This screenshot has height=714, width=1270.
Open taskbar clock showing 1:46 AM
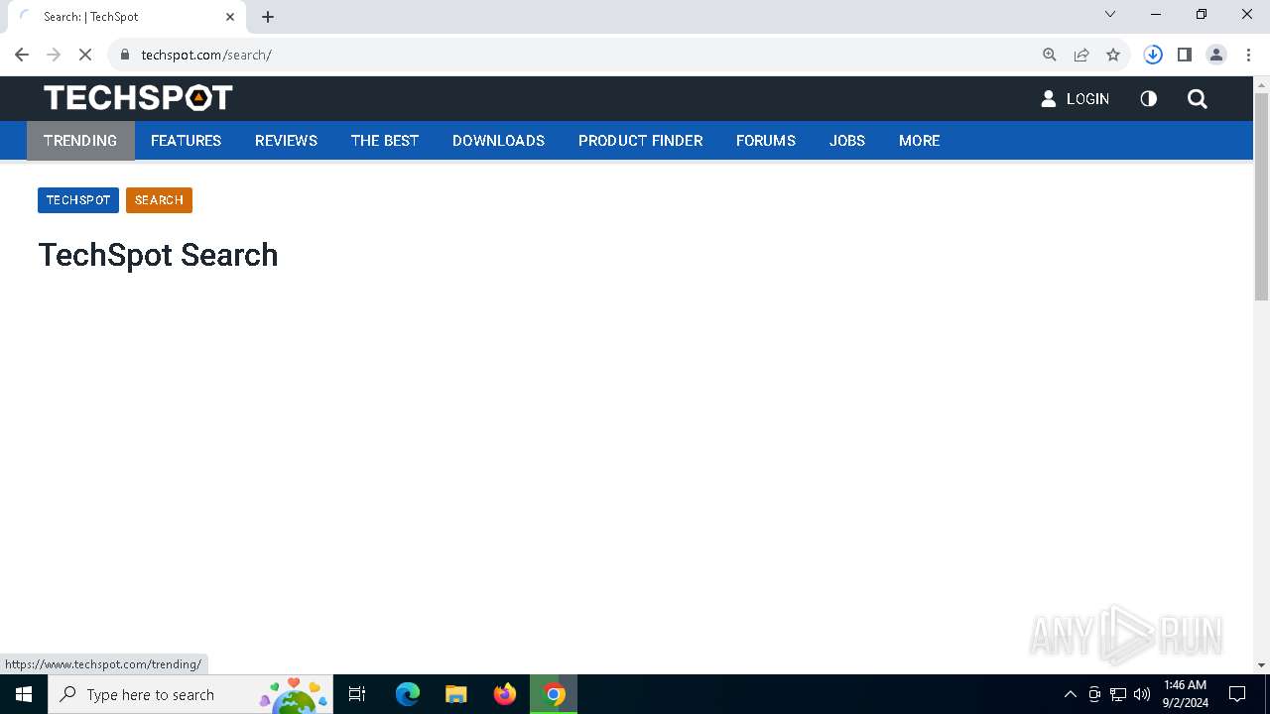(1185, 694)
